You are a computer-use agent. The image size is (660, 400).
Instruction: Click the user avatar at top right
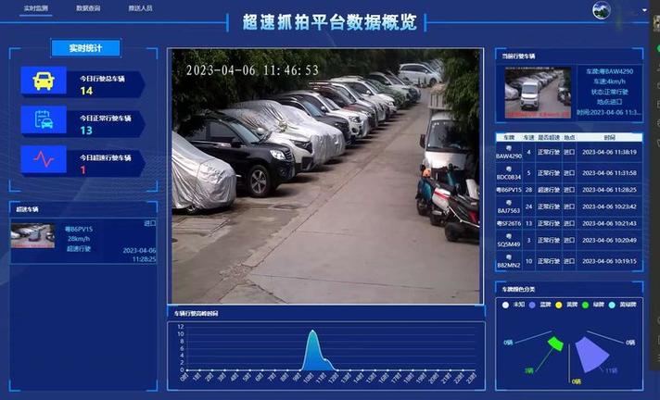coord(602,10)
